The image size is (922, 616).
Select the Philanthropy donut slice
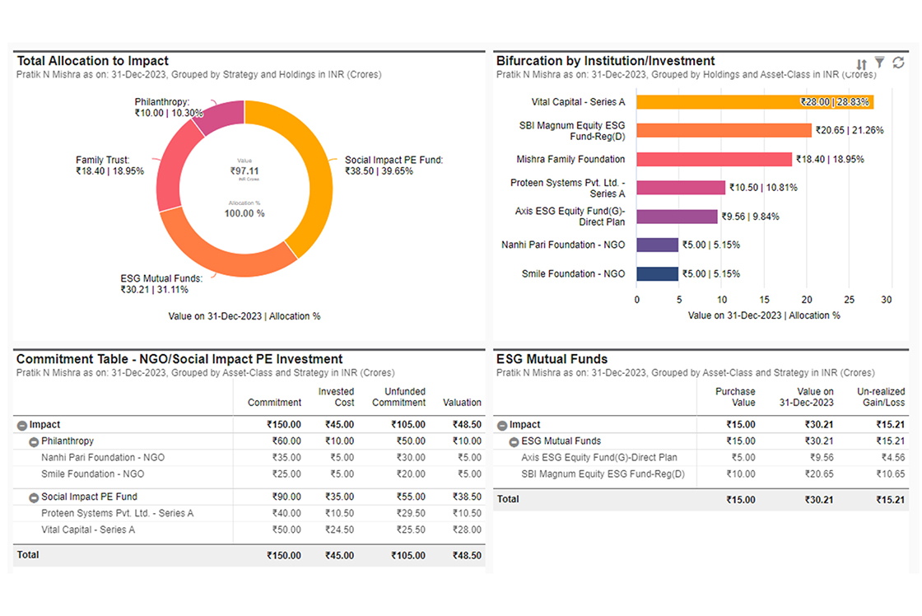coord(222,115)
